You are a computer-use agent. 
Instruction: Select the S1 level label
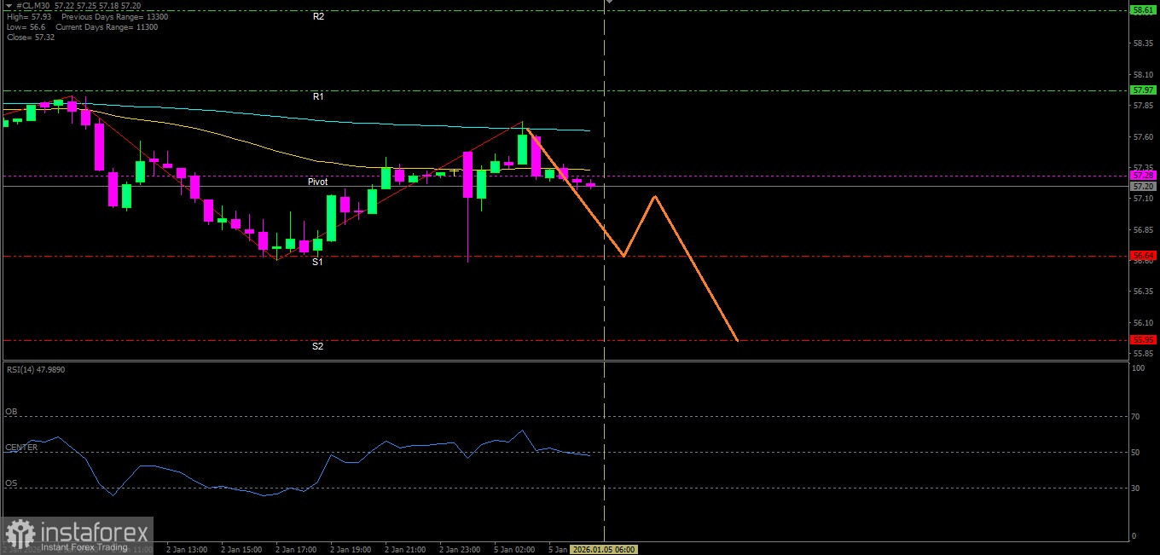tap(317, 263)
